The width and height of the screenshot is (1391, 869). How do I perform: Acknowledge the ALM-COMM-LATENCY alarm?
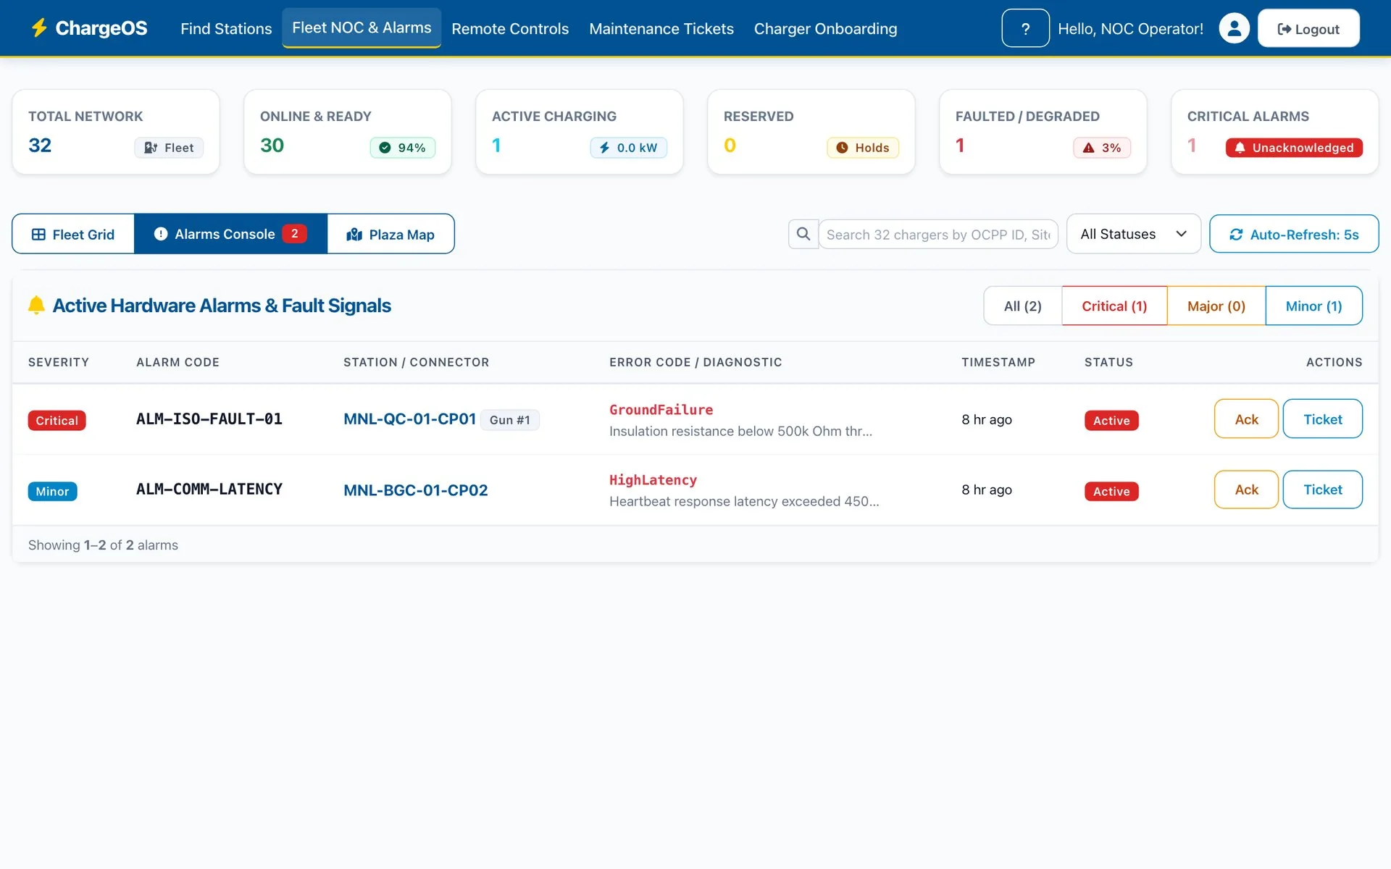tap(1246, 490)
